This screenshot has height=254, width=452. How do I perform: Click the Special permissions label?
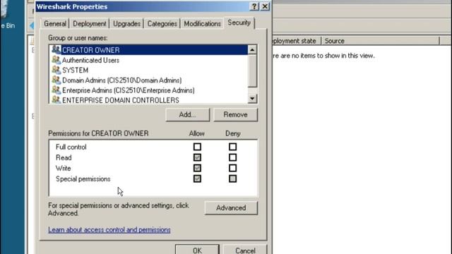pyautogui.click(x=83, y=179)
